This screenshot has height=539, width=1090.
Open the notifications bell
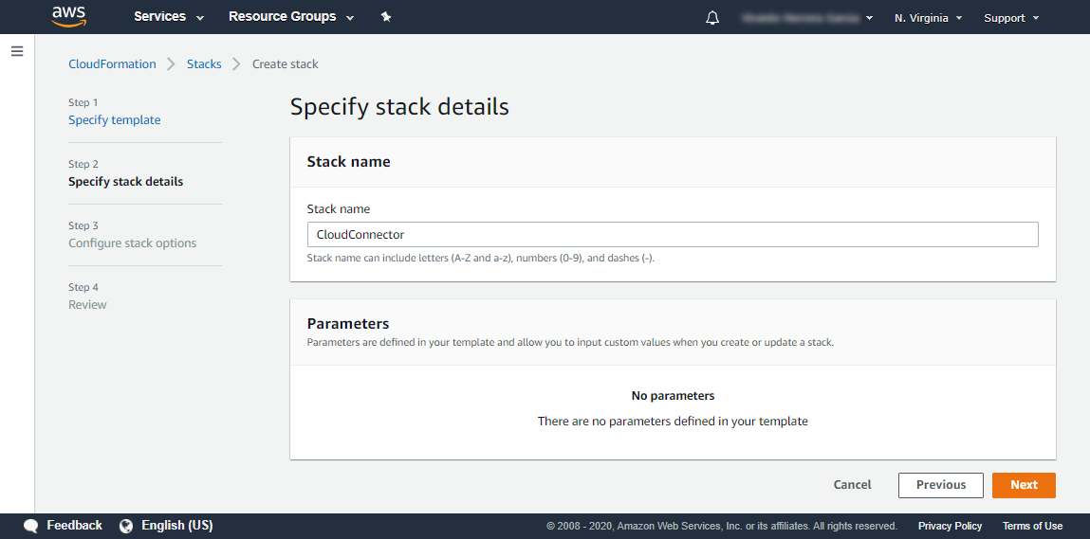(x=711, y=18)
